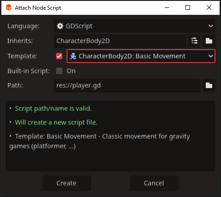This screenshot has width=221, height=197.
Task: Close the Attach Node Script dialog
Action: pyautogui.click(x=209, y=7)
